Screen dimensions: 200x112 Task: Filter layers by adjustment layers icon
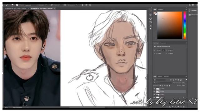173,80
